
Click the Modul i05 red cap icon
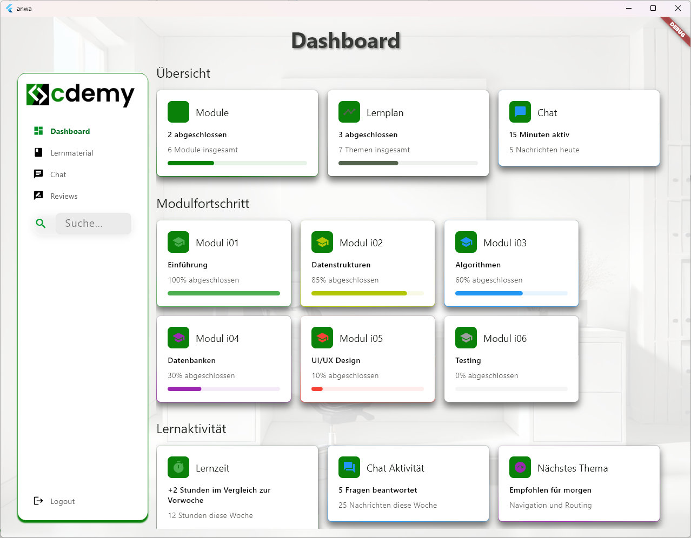coord(322,338)
